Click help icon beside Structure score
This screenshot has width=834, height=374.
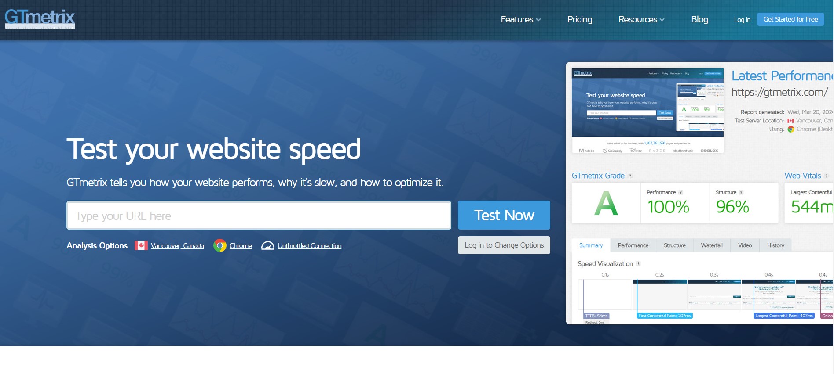pos(741,192)
